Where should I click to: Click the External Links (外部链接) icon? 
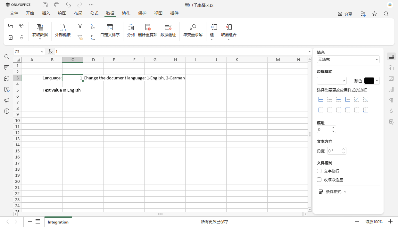tap(63, 27)
